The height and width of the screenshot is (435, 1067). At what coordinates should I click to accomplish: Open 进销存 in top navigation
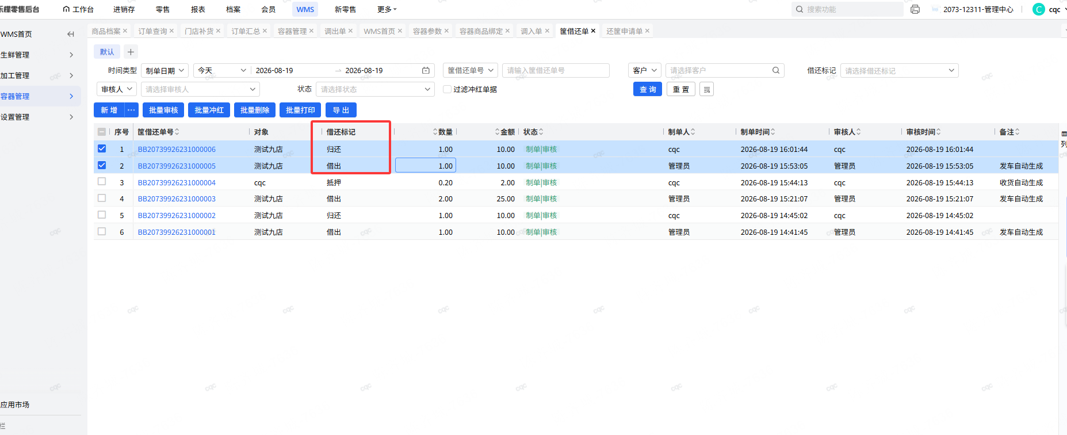[124, 9]
